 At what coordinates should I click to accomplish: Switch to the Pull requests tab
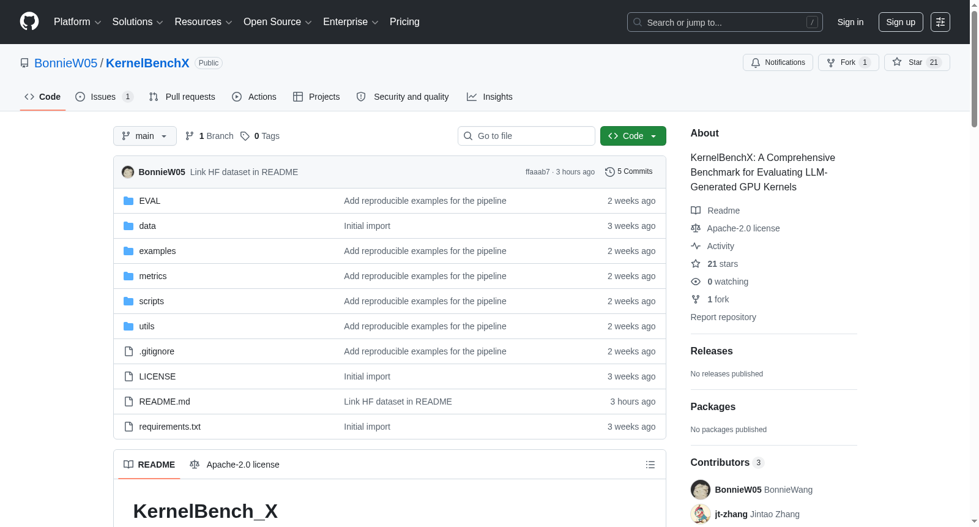click(x=182, y=97)
